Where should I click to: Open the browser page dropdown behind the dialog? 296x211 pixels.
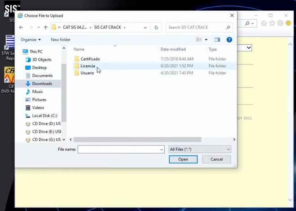(x=249, y=47)
